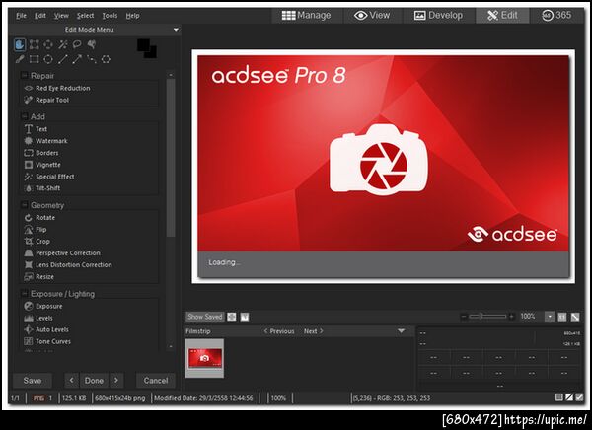The width and height of the screenshot is (592, 430).
Task: Click the left arrow beside Done
Action: pyautogui.click(x=72, y=381)
